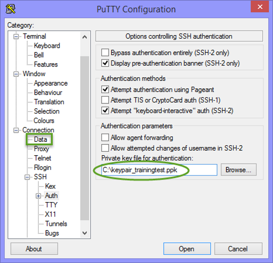Select the SSH category
Viewport: 273px width, 263px height.
pyautogui.click(x=40, y=177)
